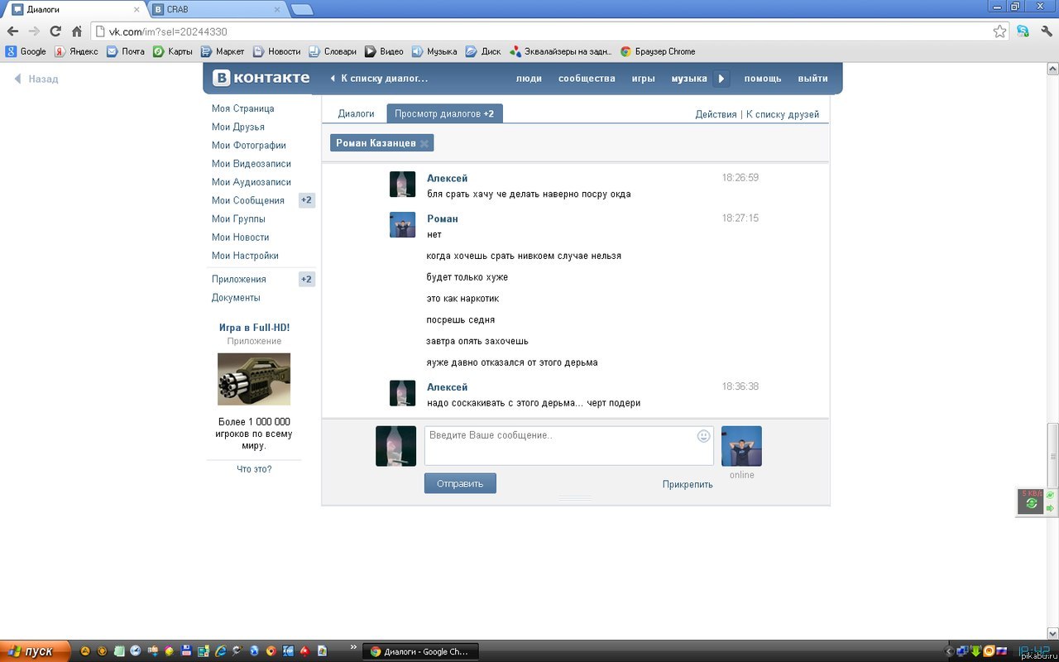Click the Skype extension icon in toolbar
This screenshot has width=1059, height=662.
point(1023,31)
